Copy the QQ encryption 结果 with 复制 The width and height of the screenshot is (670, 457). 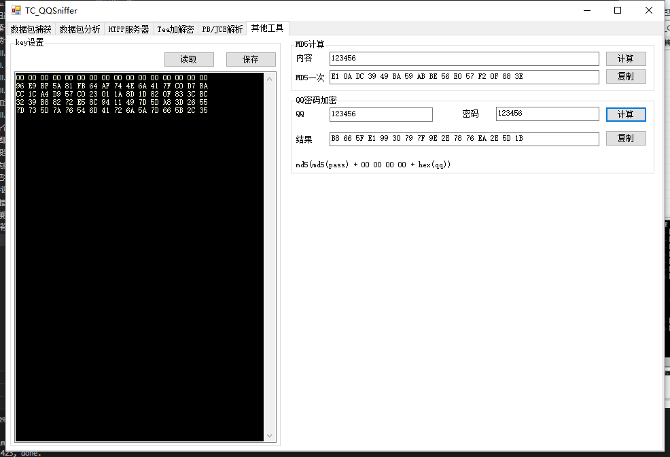(x=626, y=139)
